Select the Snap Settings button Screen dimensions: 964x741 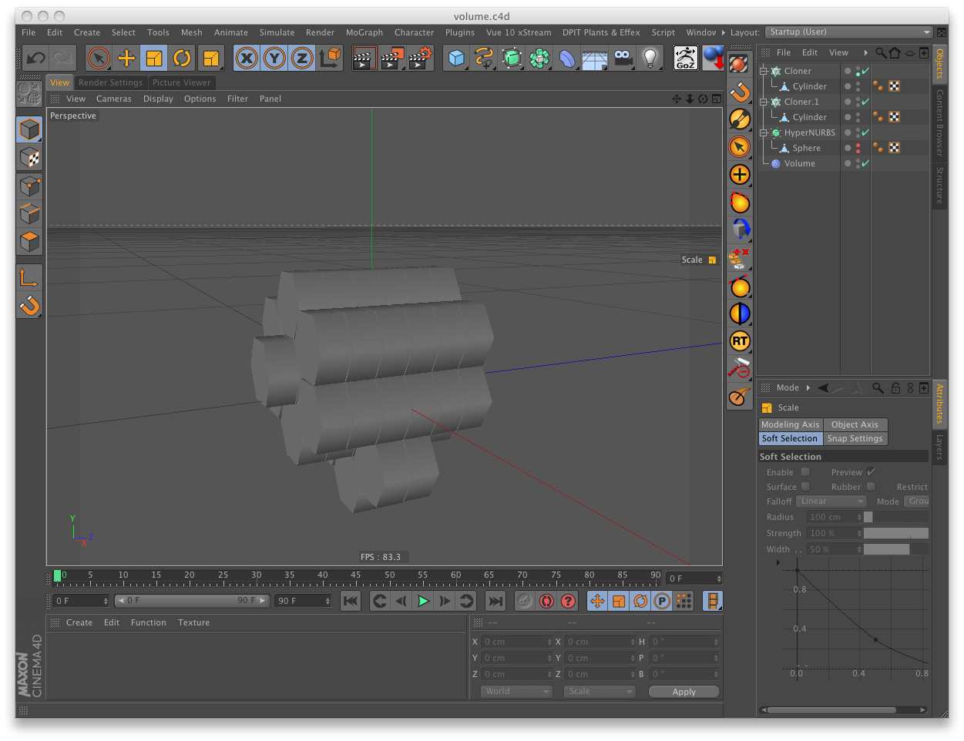pyautogui.click(x=855, y=438)
